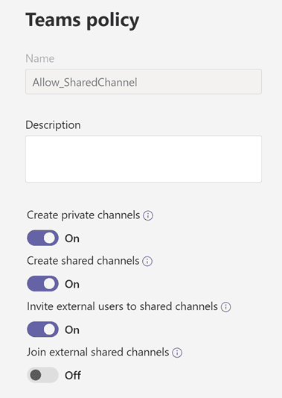Click the Create private channels label text
The image size is (282, 398).
[x=83, y=215]
